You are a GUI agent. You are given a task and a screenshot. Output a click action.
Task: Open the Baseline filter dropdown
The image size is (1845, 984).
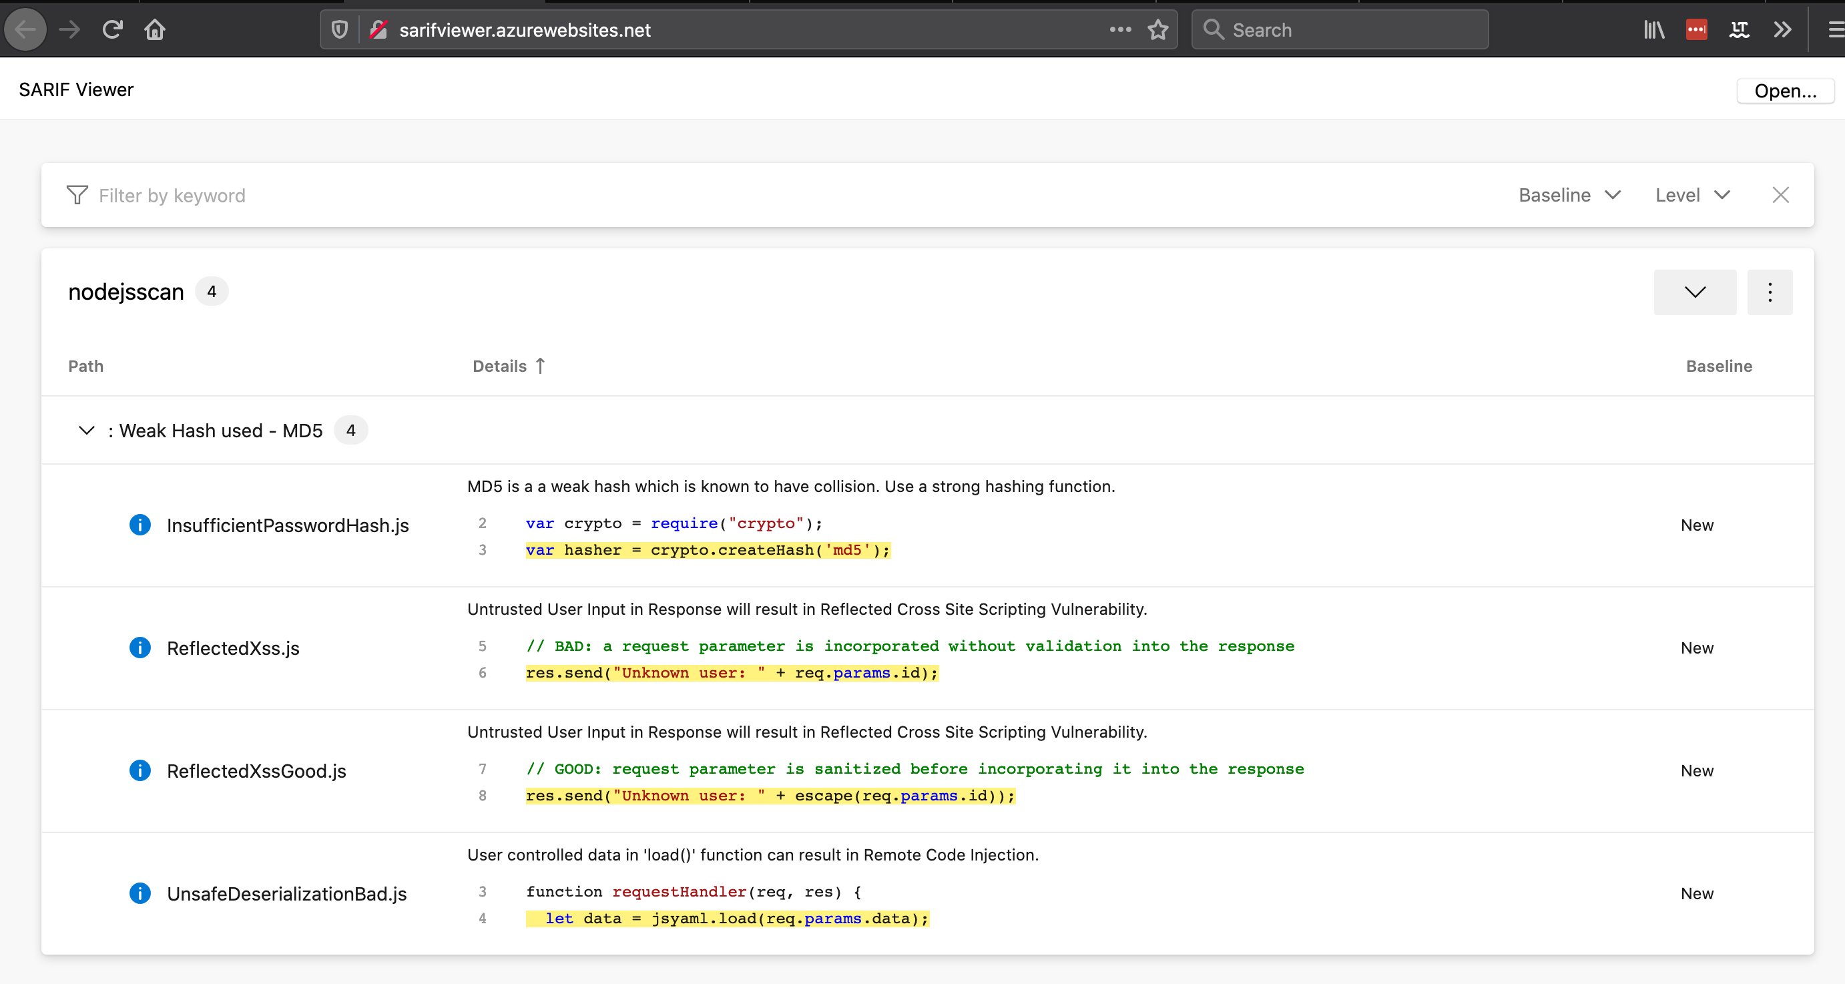(x=1569, y=195)
